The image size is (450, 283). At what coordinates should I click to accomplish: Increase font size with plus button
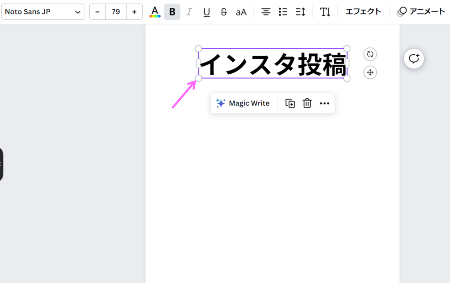pyautogui.click(x=134, y=12)
